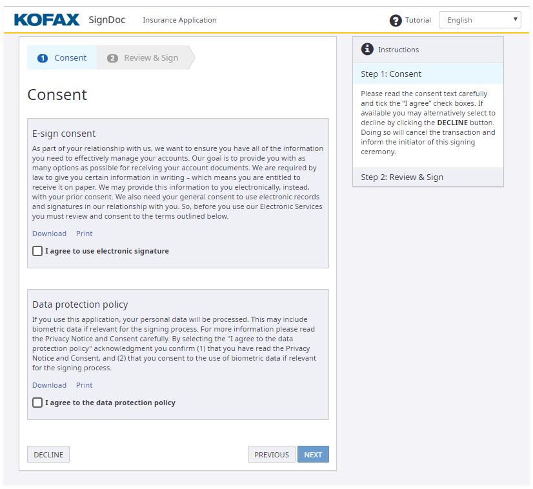Print the data protection policy
The image size is (533, 489).
pyautogui.click(x=84, y=385)
